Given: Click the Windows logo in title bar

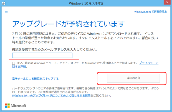Looking at the screenshot, I should point(4,3).
